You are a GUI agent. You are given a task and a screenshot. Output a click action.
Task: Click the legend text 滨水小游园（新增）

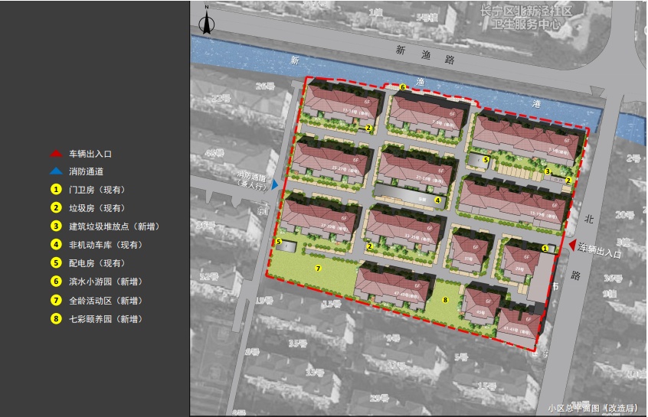(106, 282)
